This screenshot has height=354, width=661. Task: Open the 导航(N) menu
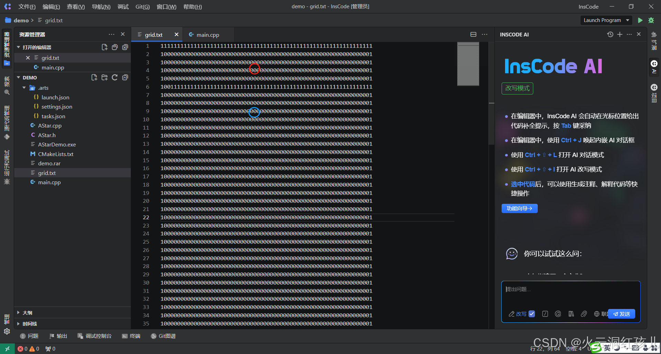pos(101,7)
